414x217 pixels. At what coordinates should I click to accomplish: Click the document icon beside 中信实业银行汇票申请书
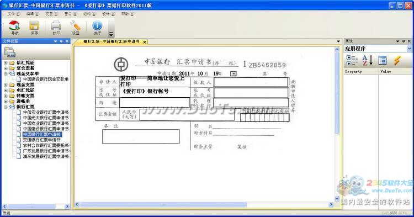click(19, 112)
